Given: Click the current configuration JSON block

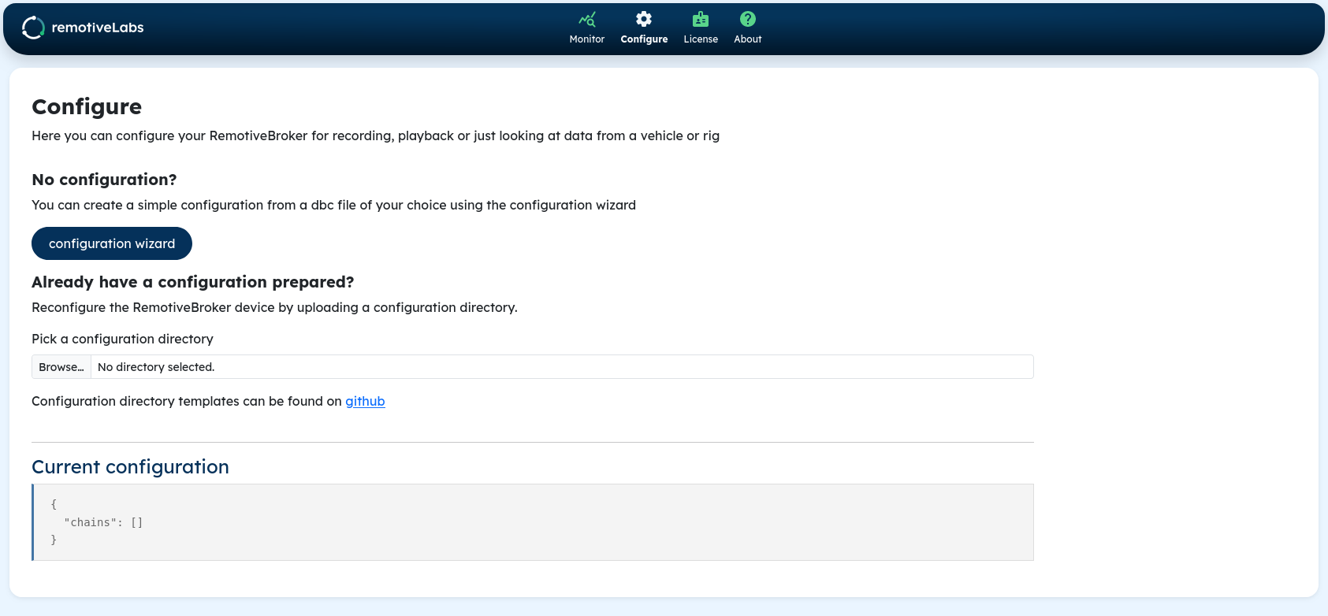Looking at the screenshot, I should pyautogui.click(x=533, y=522).
